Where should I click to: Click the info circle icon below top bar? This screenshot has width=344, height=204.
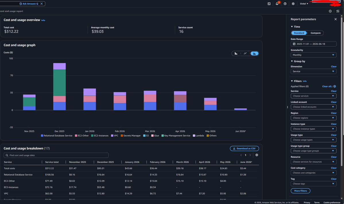point(330,11)
